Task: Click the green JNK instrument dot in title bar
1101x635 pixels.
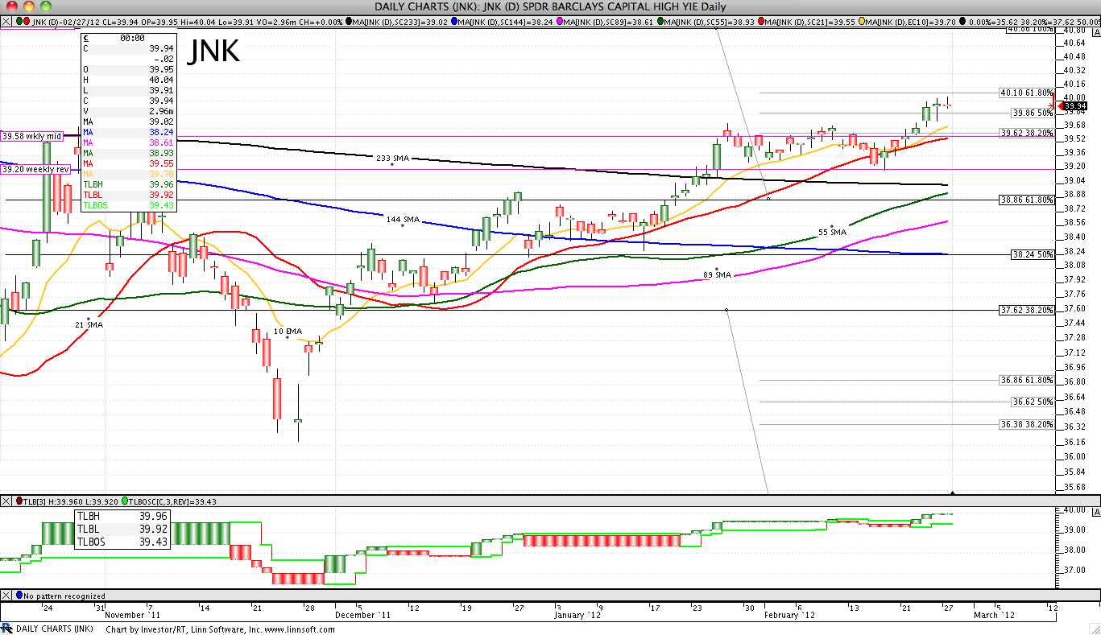Action: click(x=19, y=20)
